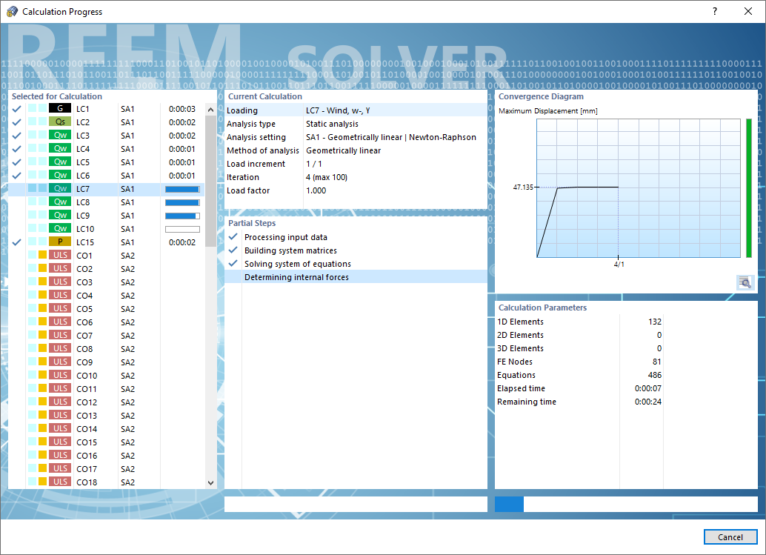
Task: Click the ULS badge for CO10
Action: (x=61, y=375)
